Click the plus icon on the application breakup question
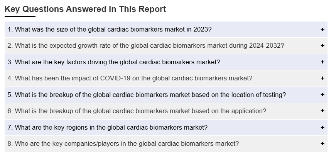 click(x=322, y=111)
